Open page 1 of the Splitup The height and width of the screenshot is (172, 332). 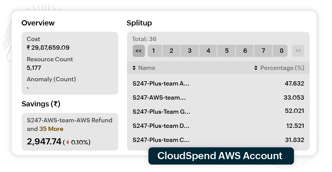(x=153, y=51)
